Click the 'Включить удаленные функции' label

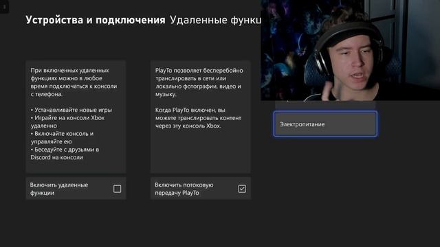pyautogui.click(x=59, y=189)
